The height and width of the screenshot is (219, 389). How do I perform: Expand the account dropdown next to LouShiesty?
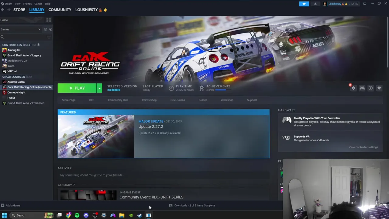(349, 4)
